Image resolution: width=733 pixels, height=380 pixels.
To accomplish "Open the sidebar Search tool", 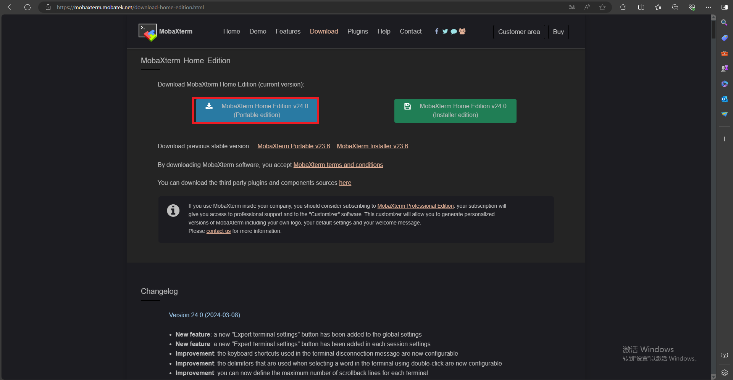I will [724, 23].
